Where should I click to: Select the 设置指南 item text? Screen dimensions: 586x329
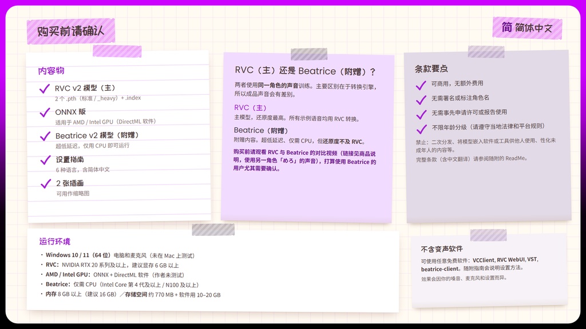70,160
